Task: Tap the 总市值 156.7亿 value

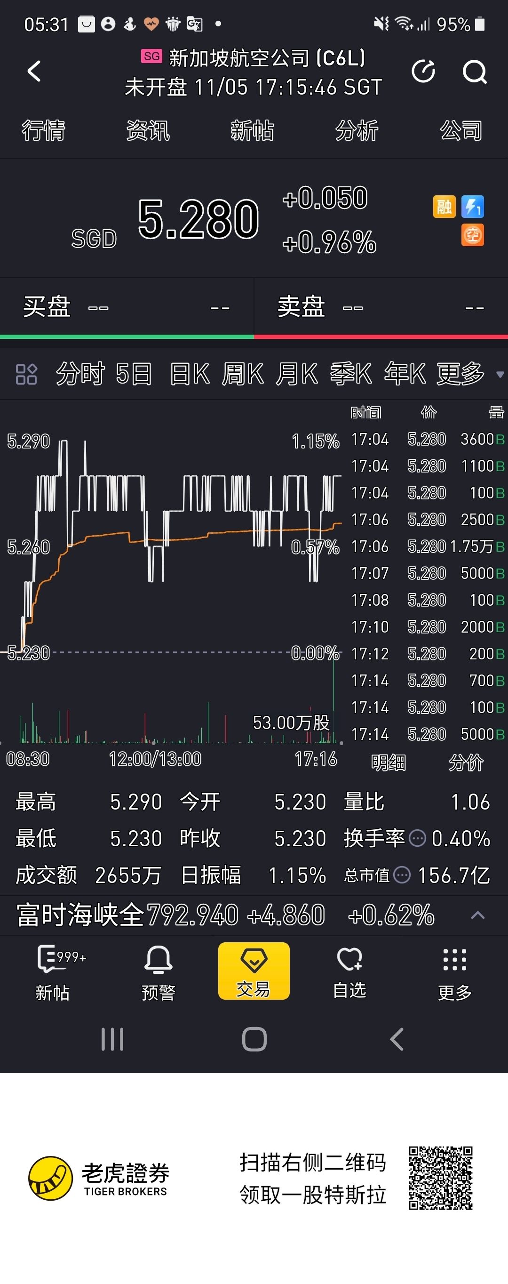Action: click(x=454, y=875)
